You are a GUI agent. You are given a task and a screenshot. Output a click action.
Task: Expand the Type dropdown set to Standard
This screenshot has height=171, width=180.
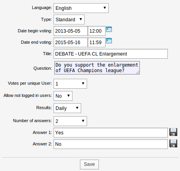point(69,20)
